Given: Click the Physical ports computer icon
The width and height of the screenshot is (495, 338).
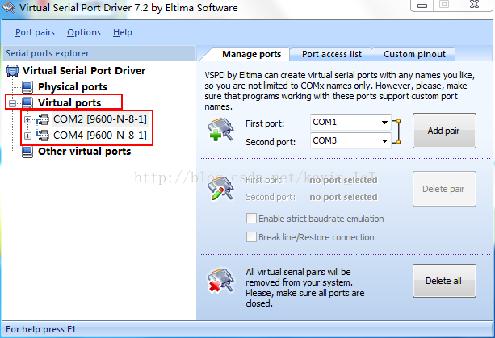Looking at the screenshot, I should tap(27, 87).
